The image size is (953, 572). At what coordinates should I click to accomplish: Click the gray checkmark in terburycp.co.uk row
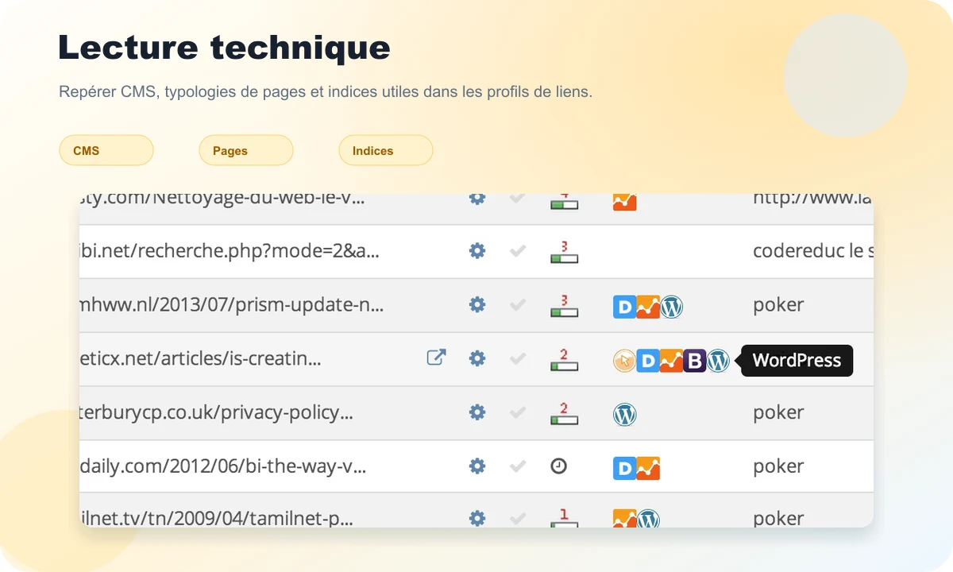(x=518, y=413)
